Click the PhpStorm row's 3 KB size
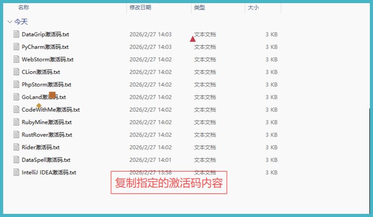 (x=272, y=85)
